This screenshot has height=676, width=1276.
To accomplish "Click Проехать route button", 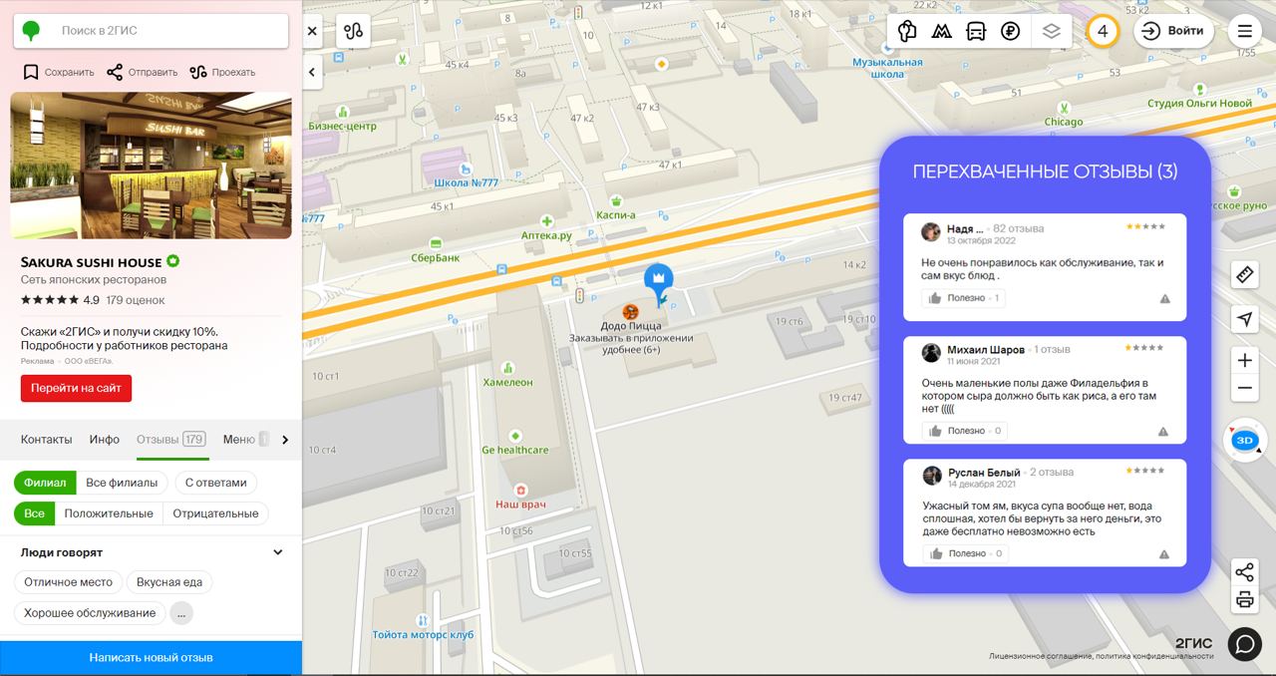I will pos(222,72).
